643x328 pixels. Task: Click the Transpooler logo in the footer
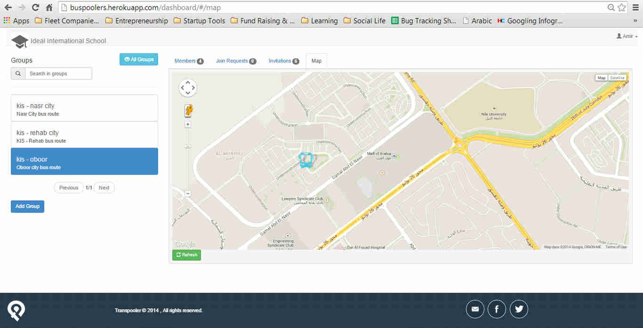pyautogui.click(x=16, y=310)
